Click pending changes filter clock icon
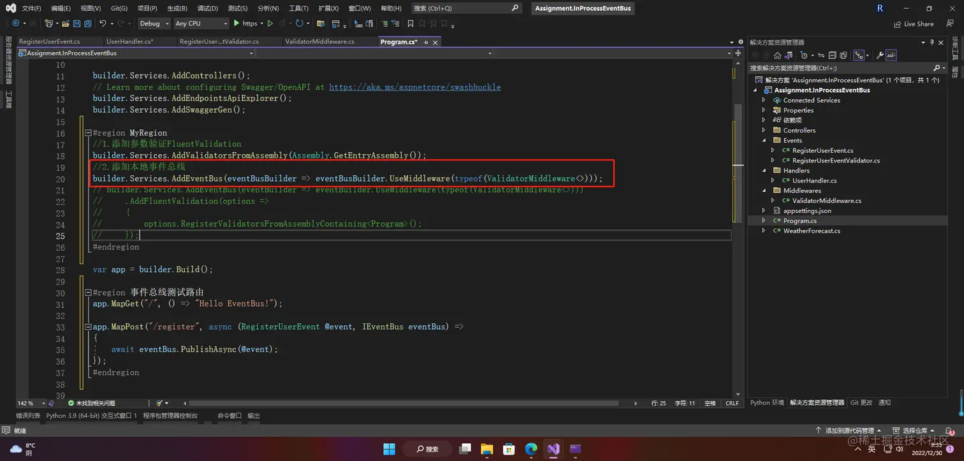The image size is (964, 461). 804,55
